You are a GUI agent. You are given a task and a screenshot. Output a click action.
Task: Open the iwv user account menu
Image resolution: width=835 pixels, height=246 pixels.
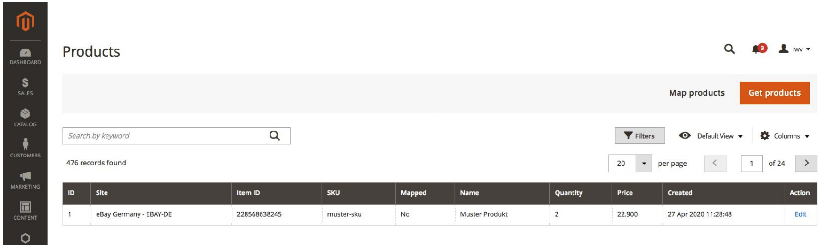(x=794, y=49)
